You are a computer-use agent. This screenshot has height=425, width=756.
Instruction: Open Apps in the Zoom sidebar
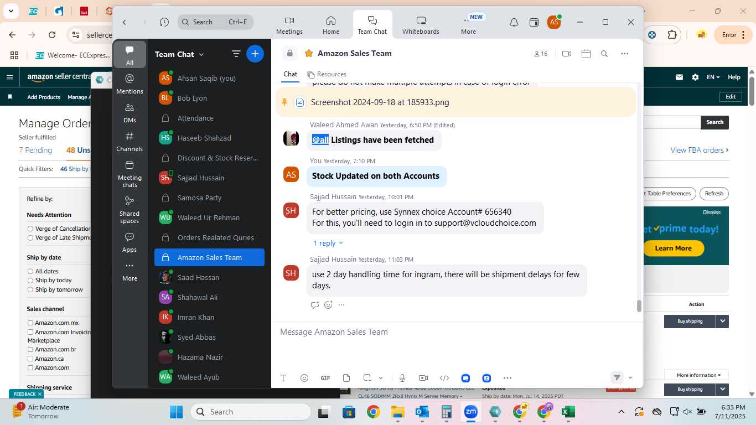click(x=130, y=242)
